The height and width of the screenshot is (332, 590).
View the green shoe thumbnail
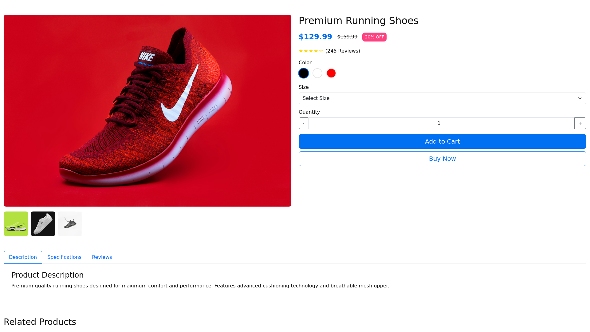tap(16, 224)
